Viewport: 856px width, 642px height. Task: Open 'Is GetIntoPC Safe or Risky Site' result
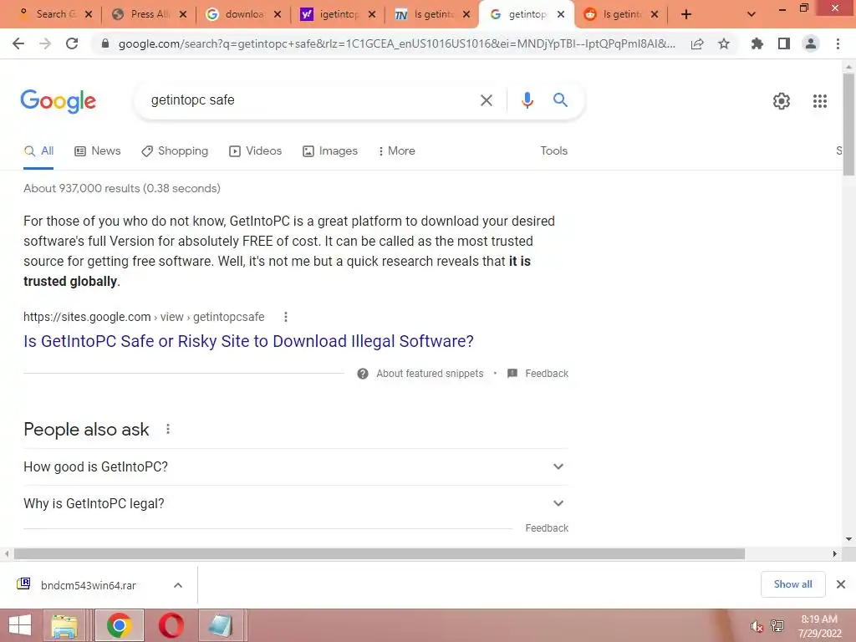pos(248,341)
